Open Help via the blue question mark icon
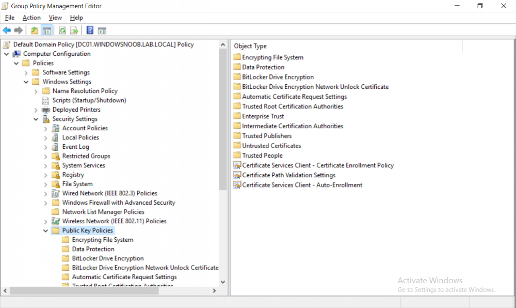 90,30
